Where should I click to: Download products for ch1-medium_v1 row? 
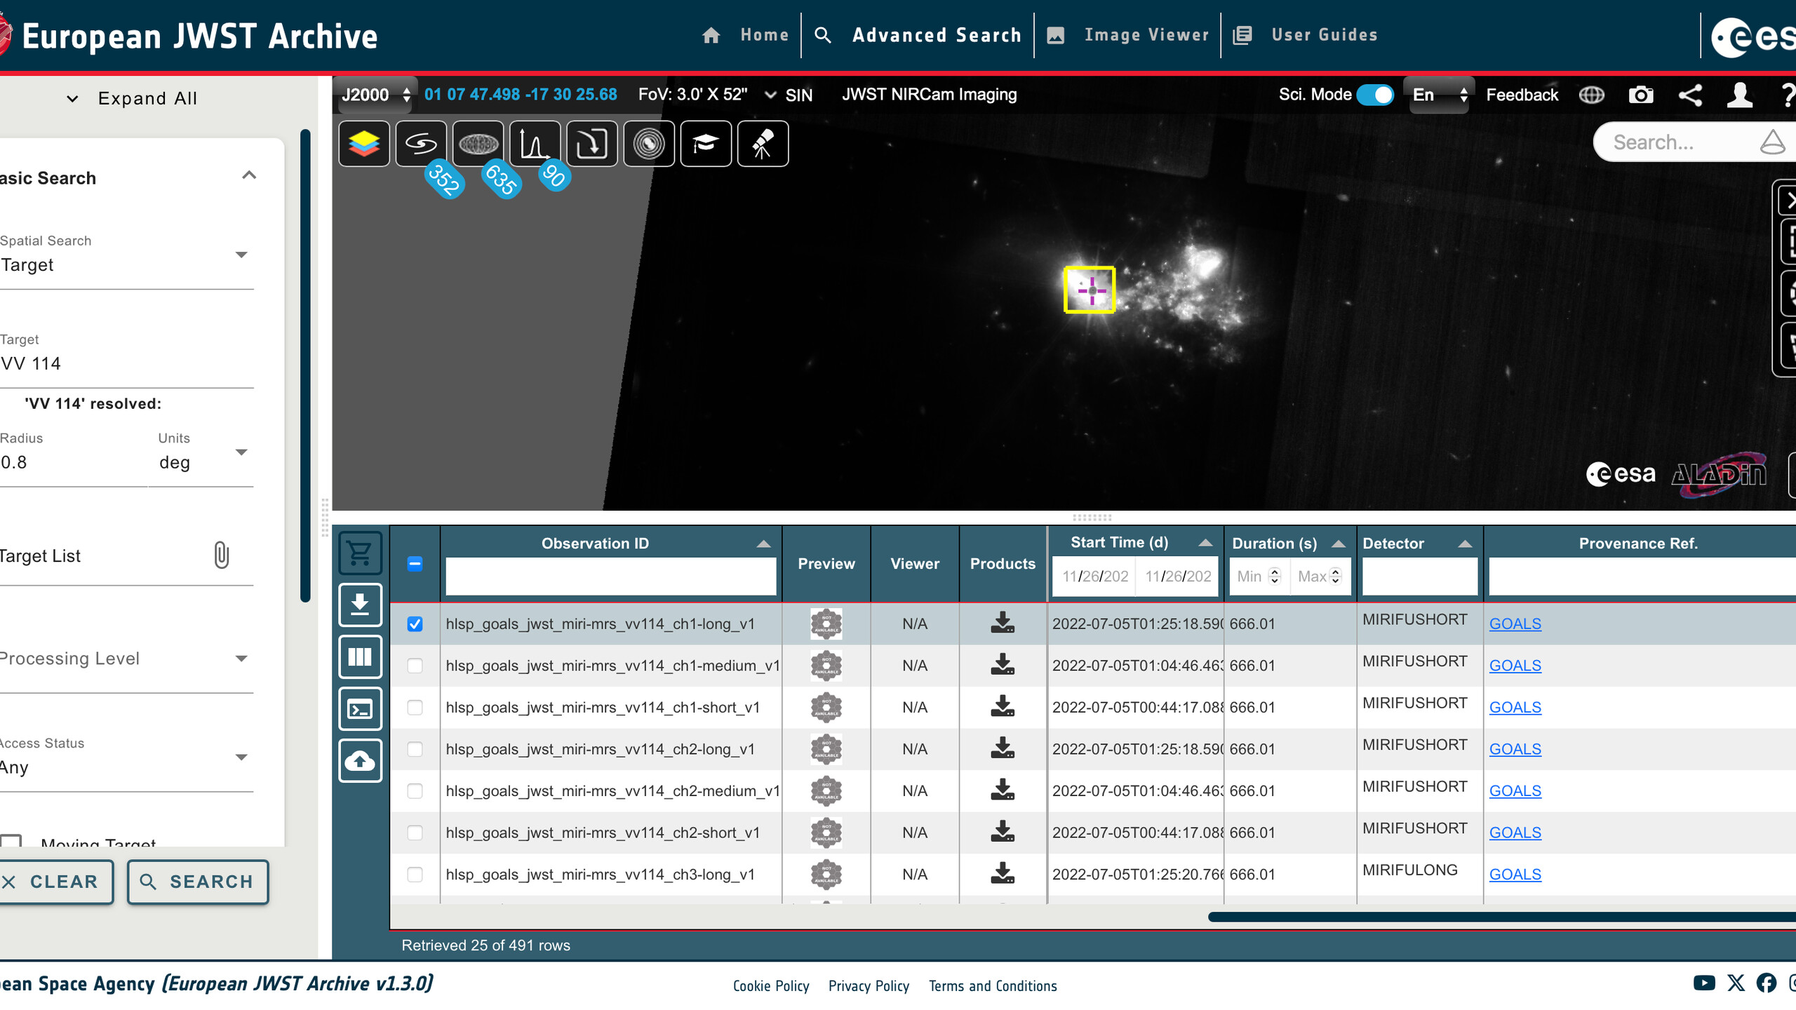(1002, 665)
